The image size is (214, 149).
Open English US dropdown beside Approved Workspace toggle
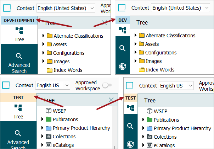[x=53, y=85]
